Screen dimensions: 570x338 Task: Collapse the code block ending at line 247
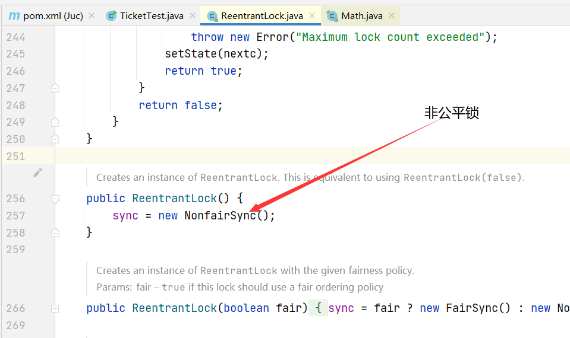click(x=55, y=88)
